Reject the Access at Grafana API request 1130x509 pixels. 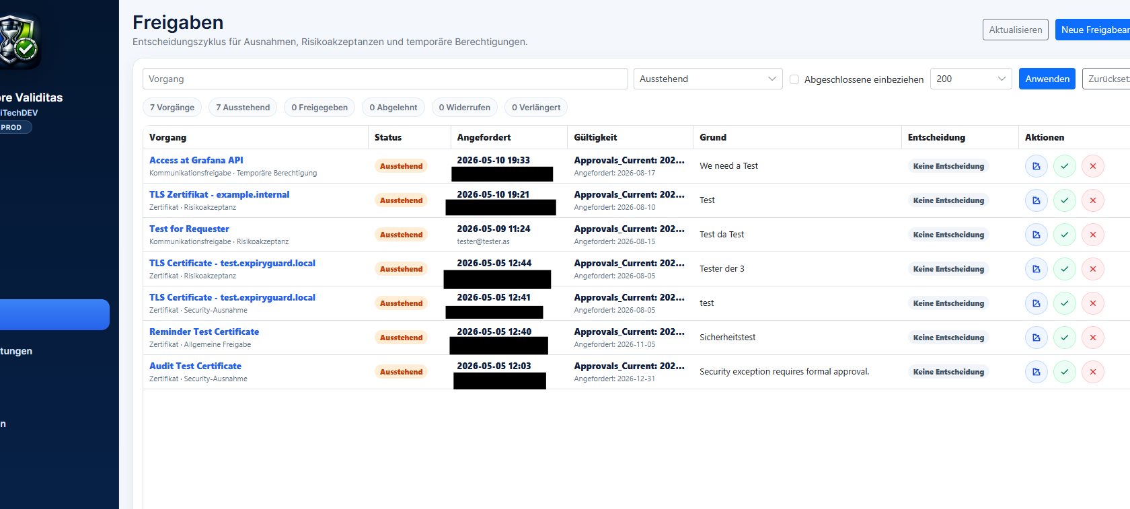pos(1093,166)
